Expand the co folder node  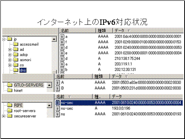point(10,65)
